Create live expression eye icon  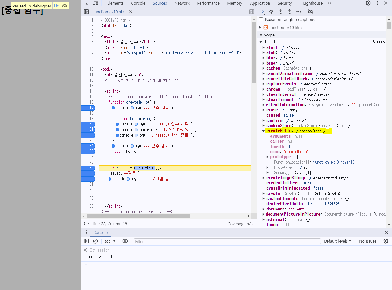point(125,241)
